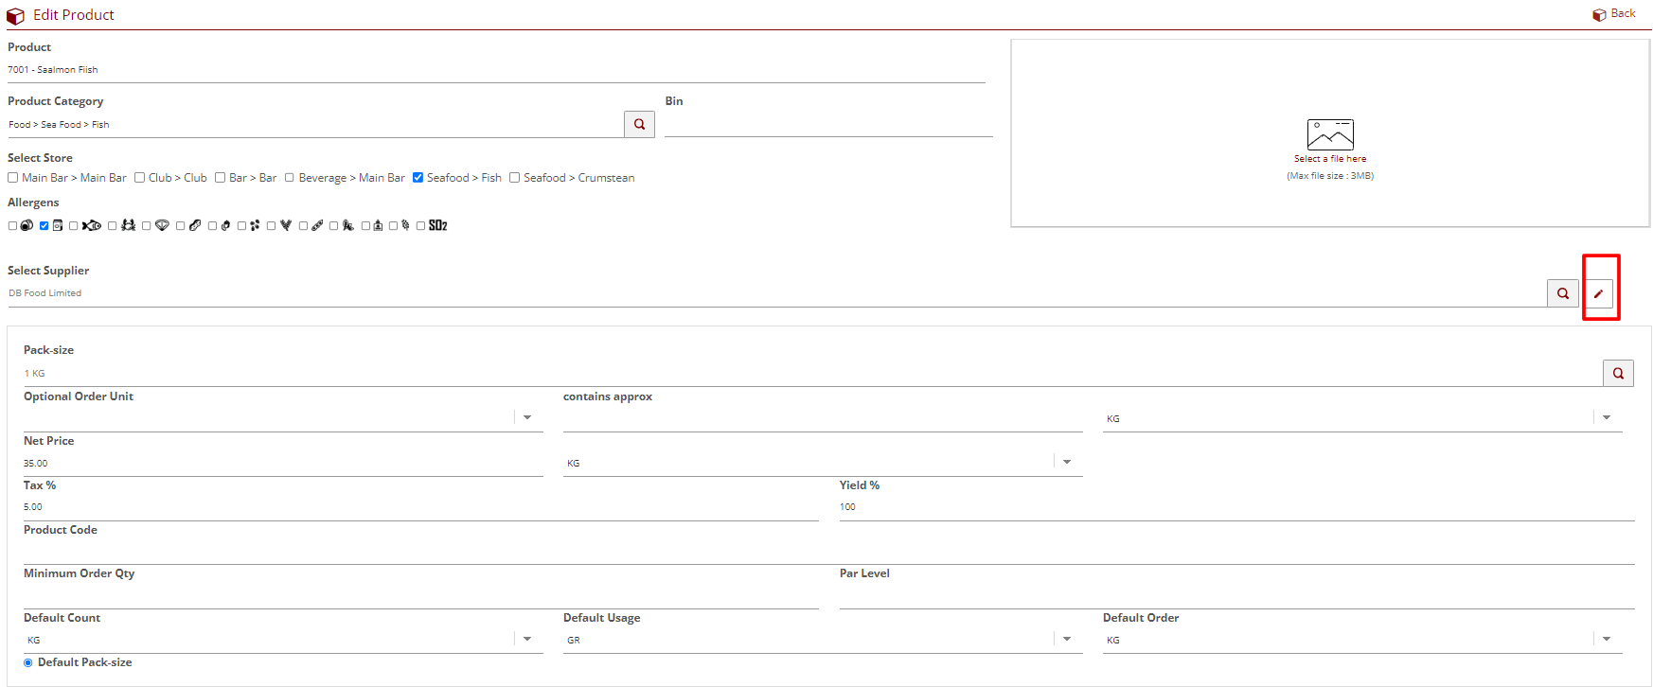Click the Product Category search icon
This screenshot has height=687, width=1653.
coord(639,124)
